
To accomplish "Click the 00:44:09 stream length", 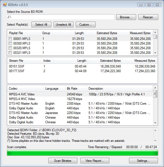I will [81, 71].
